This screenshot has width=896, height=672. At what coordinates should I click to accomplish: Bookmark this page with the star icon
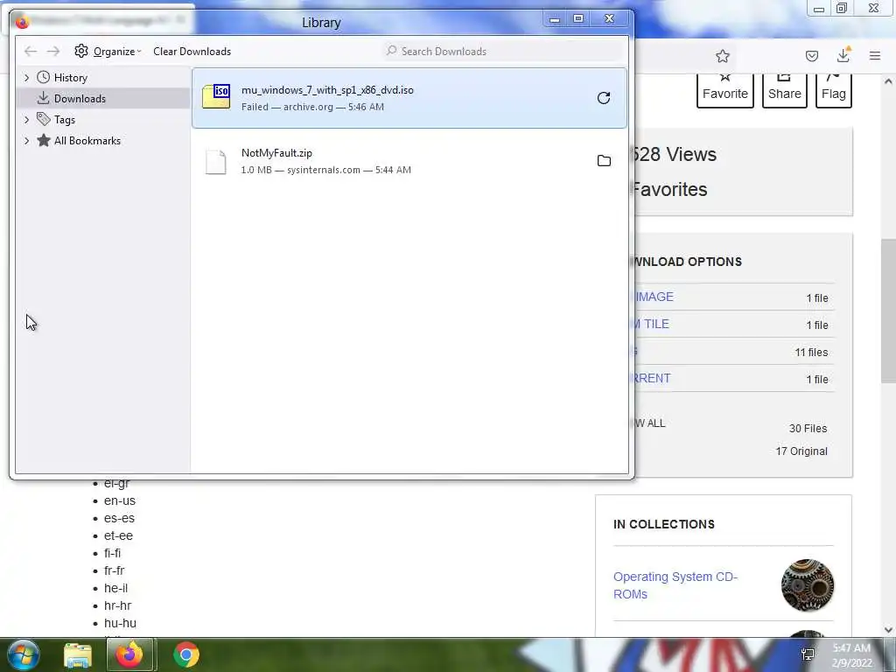click(x=722, y=56)
